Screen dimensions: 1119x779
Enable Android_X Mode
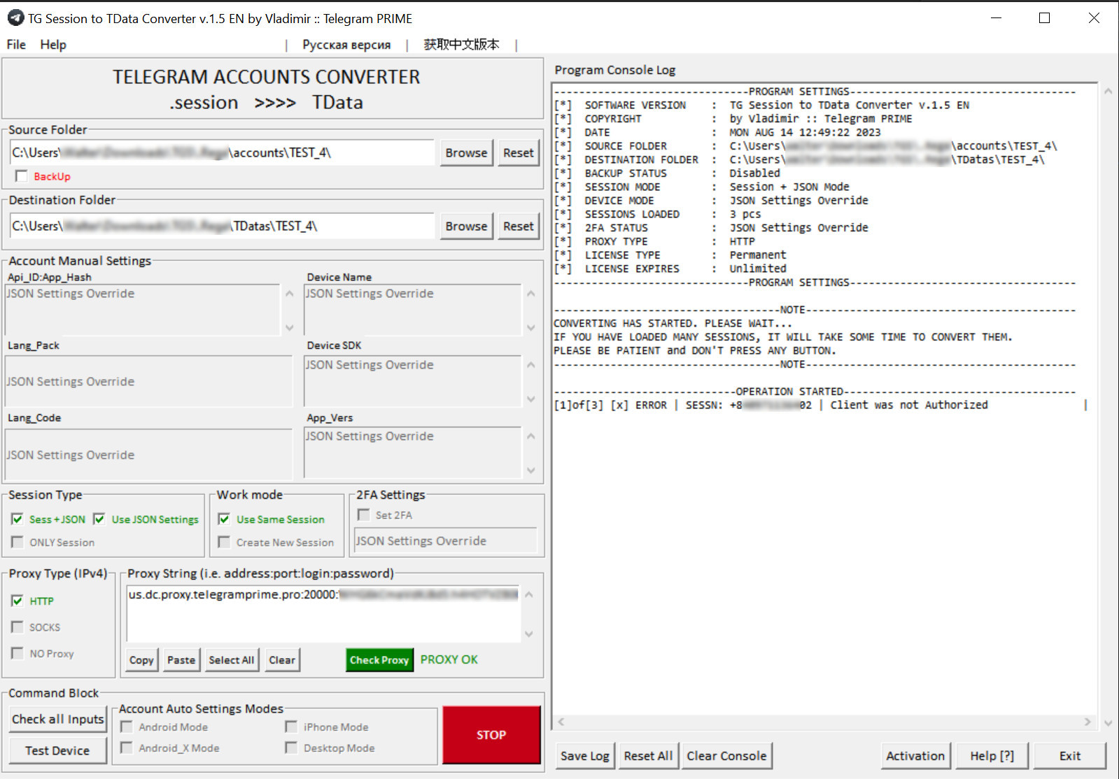click(127, 748)
